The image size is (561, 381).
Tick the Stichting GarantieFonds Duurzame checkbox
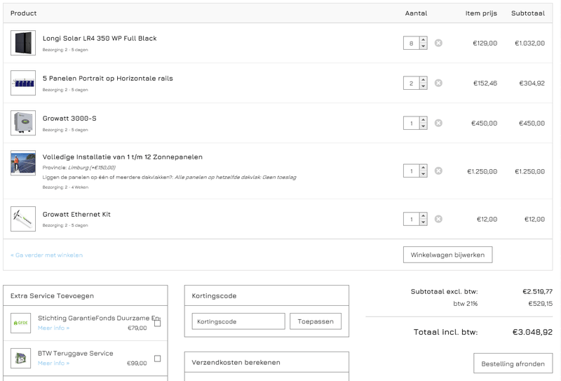point(157,323)
